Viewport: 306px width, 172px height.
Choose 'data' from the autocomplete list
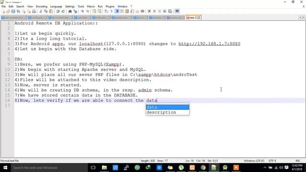click(x=167, y=107)
